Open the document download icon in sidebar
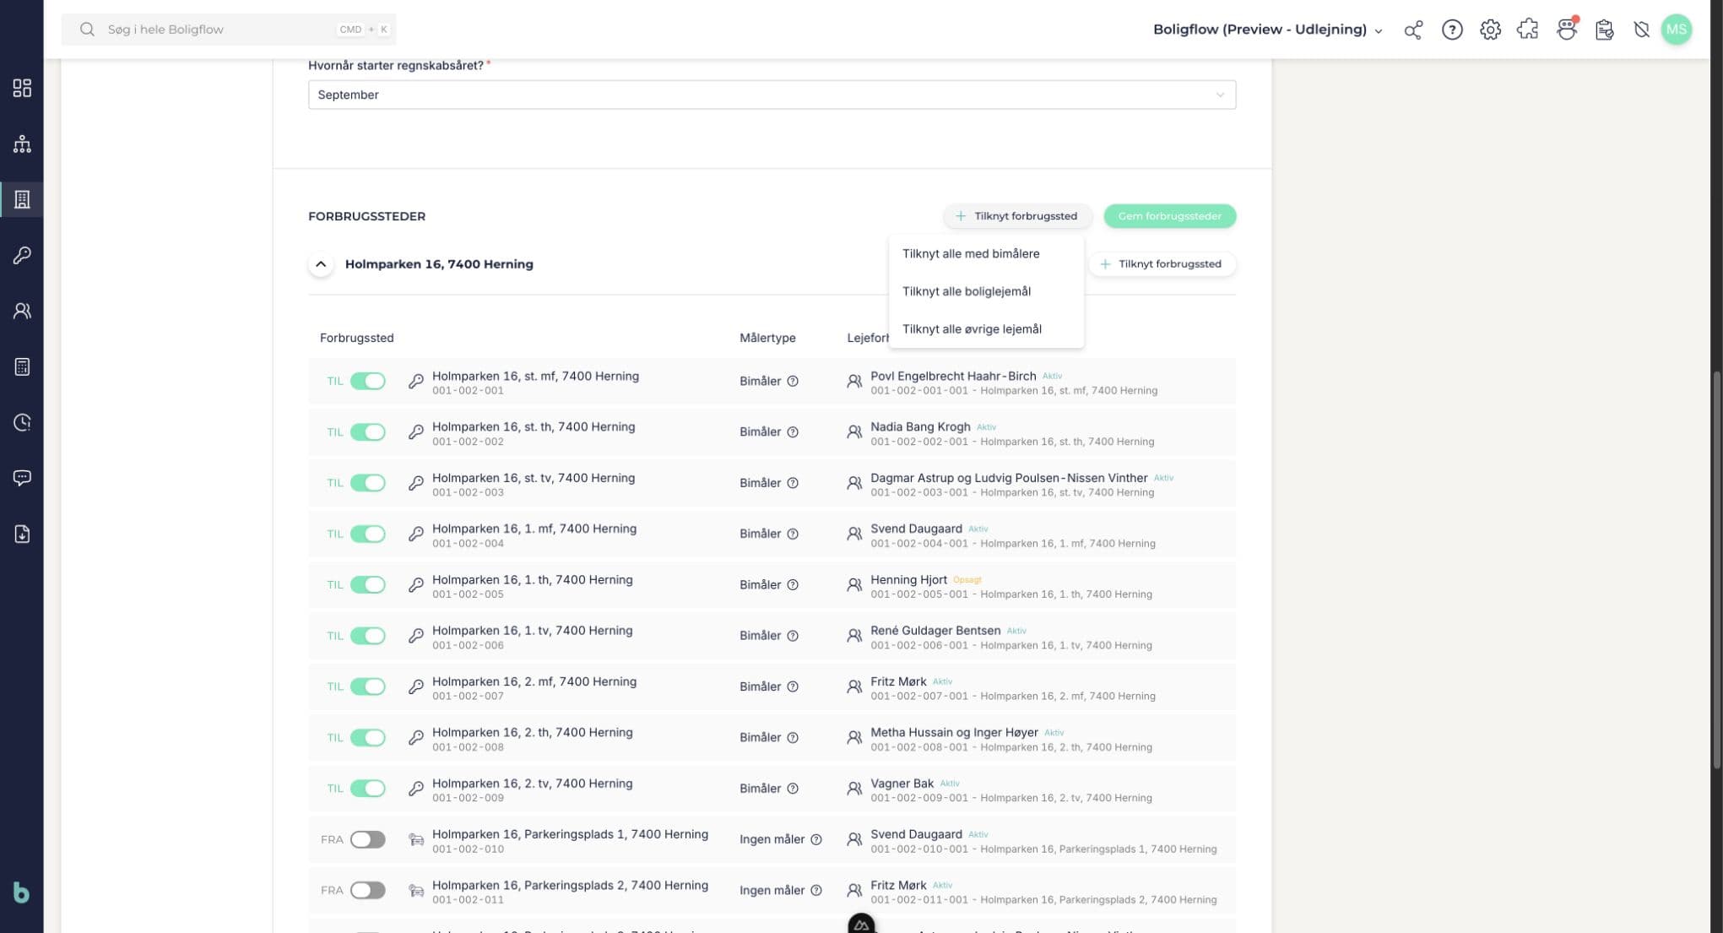1723x933 pixels. [22, 534]
